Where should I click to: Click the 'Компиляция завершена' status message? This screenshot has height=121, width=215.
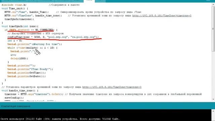click(16, 106)
